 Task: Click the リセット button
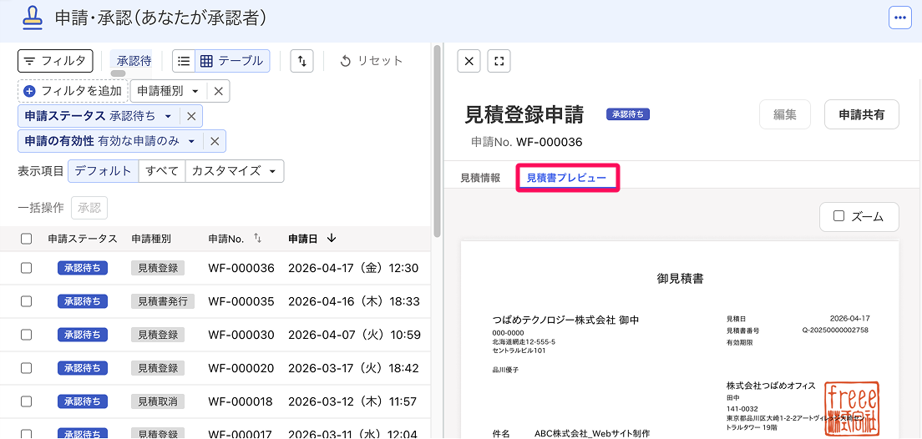pos(372,61)
